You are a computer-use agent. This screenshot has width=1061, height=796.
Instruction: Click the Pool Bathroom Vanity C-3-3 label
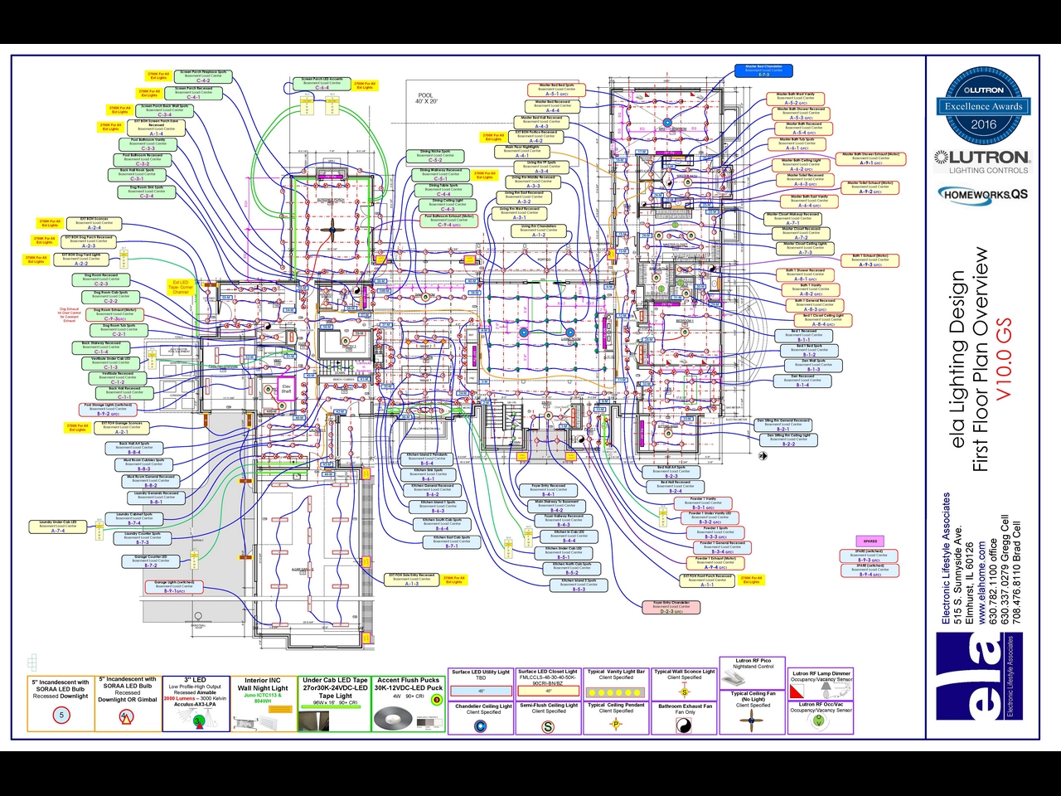[148, 144]
